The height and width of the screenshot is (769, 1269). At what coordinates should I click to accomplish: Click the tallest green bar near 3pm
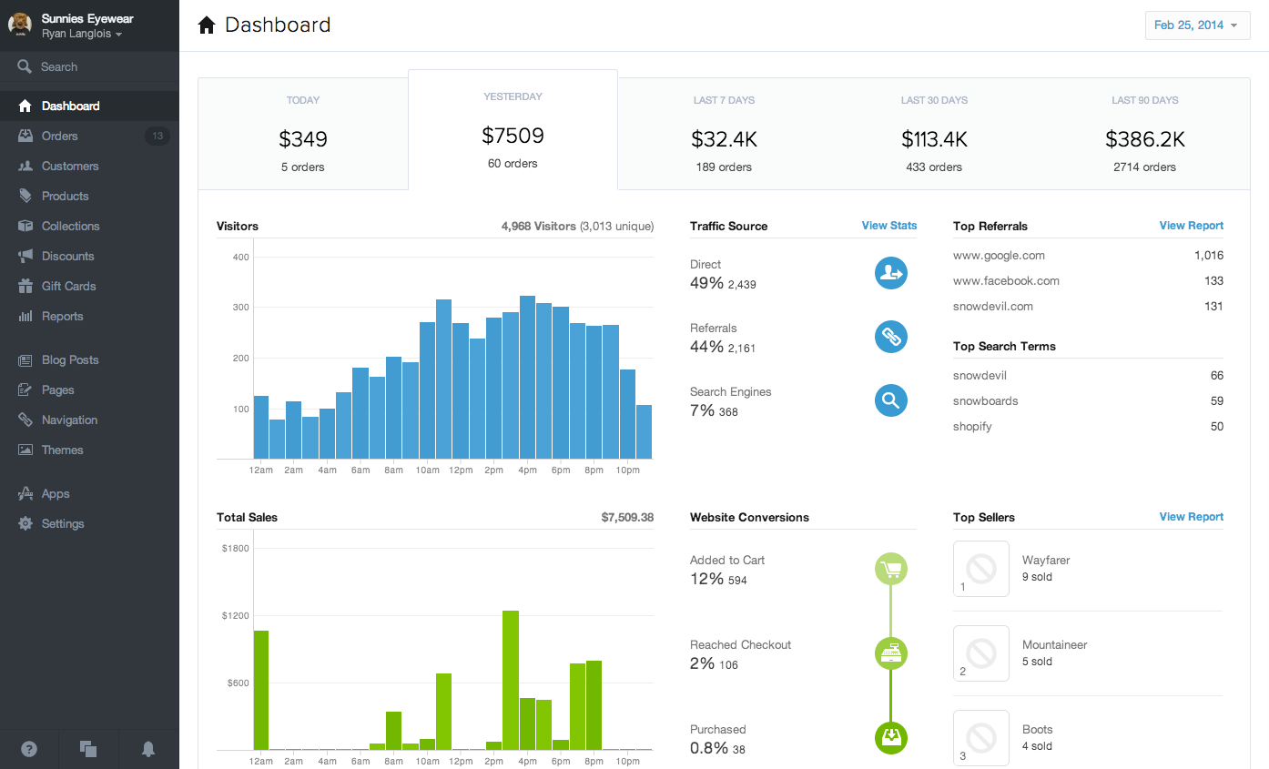(x=511, y=680)
